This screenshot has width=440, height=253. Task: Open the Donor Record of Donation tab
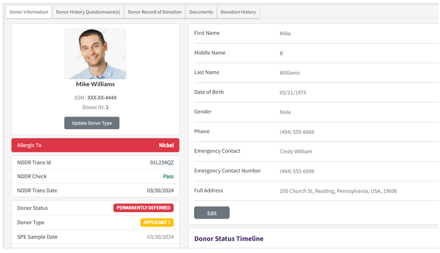pyautogui.click(x=155, y=12)
